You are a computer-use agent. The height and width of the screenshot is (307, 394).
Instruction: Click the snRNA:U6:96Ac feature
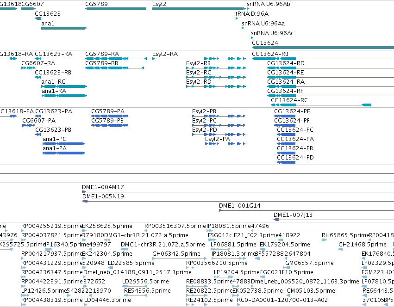252,38
